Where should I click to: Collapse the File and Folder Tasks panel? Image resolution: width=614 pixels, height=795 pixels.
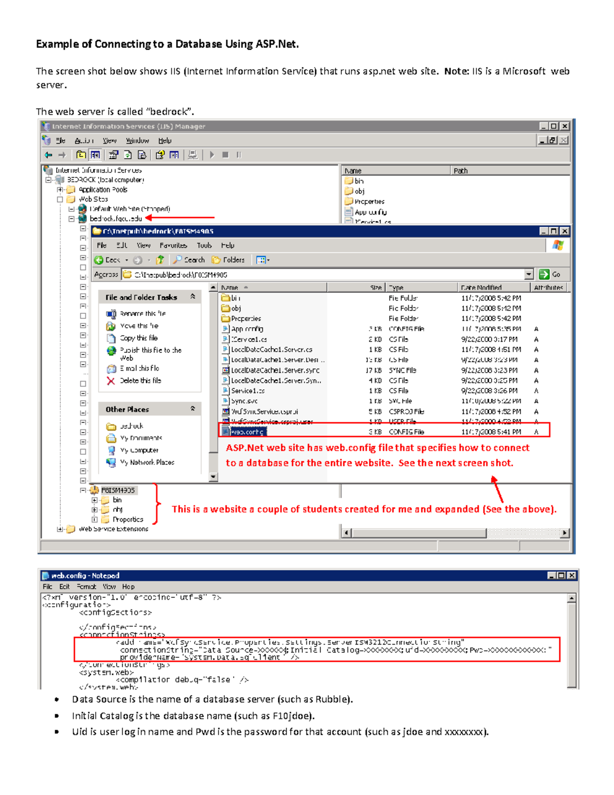(x=192, y=297)
